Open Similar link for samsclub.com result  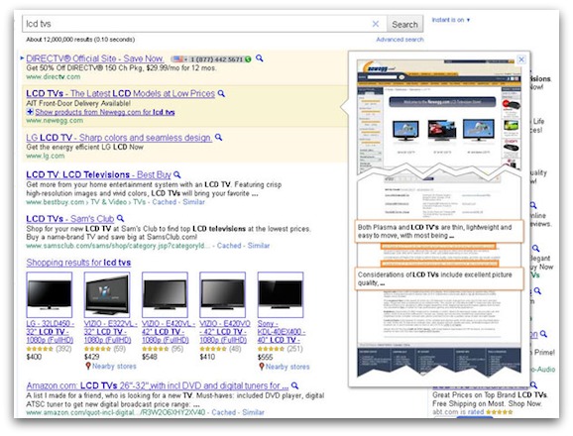[x=259, y=246]
